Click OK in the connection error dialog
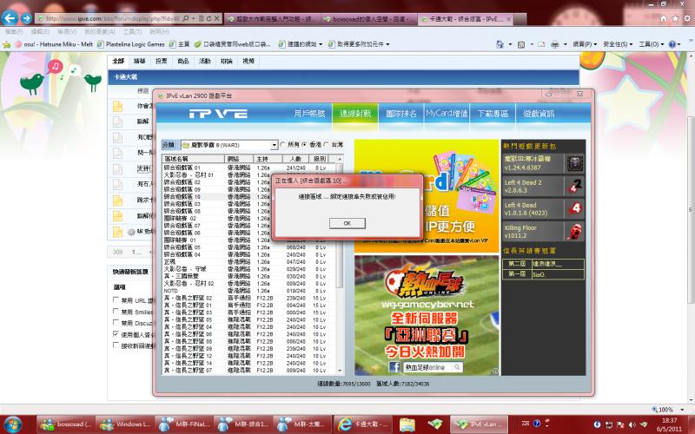695x434 pixels. pos(347,223)
